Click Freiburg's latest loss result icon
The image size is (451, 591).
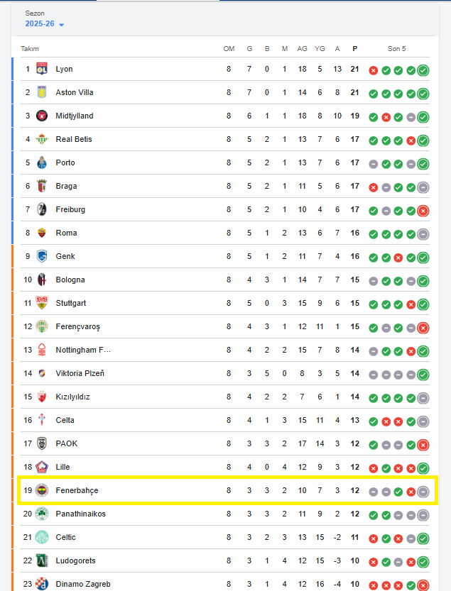[423, 210]
